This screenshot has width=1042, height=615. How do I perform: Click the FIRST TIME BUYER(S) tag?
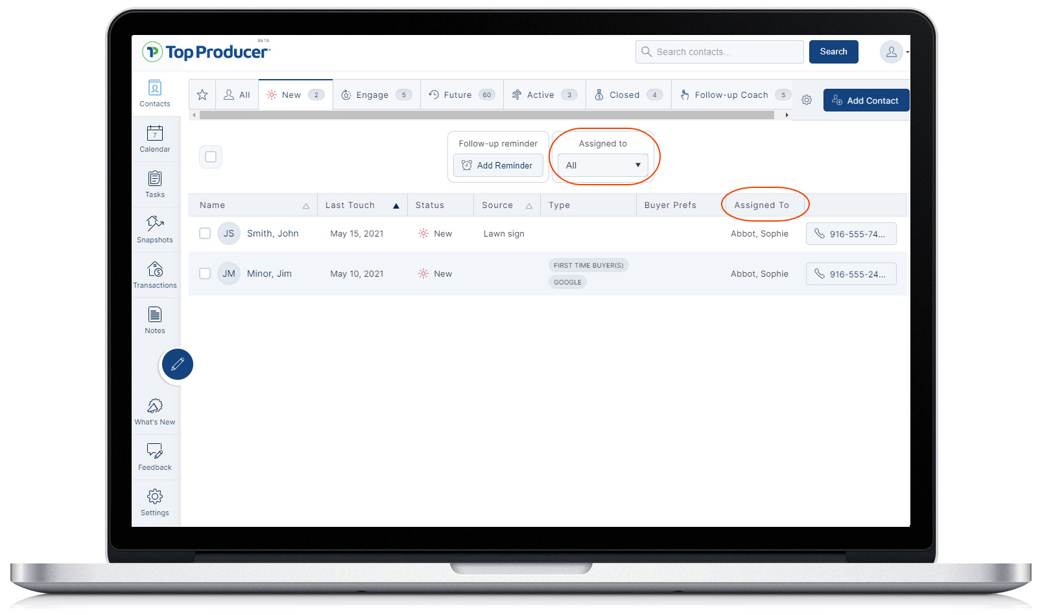coord(589,265)
